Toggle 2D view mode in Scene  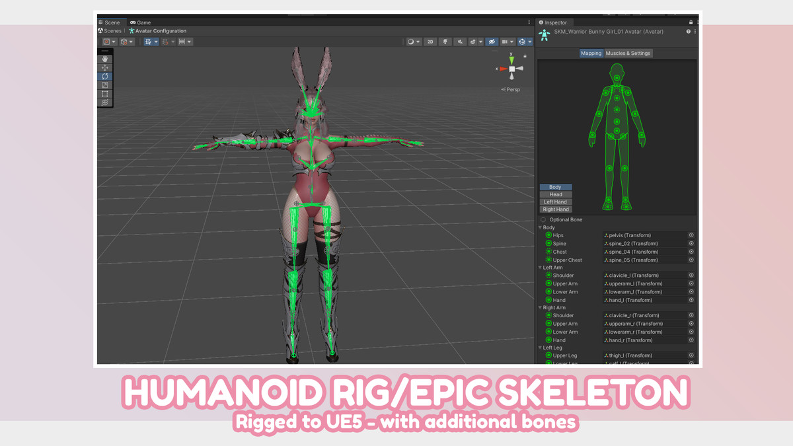point(430,42)
